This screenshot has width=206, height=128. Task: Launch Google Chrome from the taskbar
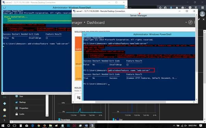click(39, 126)
